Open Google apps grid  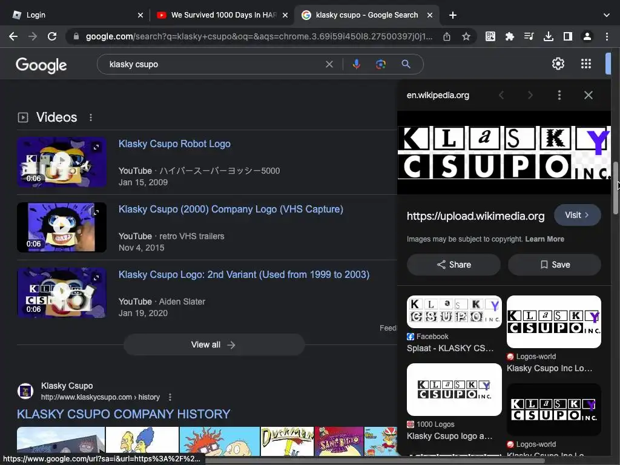(586, 64)
